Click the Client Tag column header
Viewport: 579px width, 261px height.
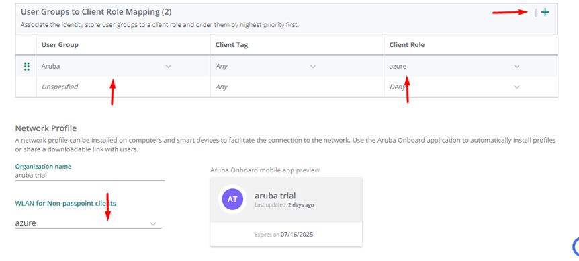(232, 44)
